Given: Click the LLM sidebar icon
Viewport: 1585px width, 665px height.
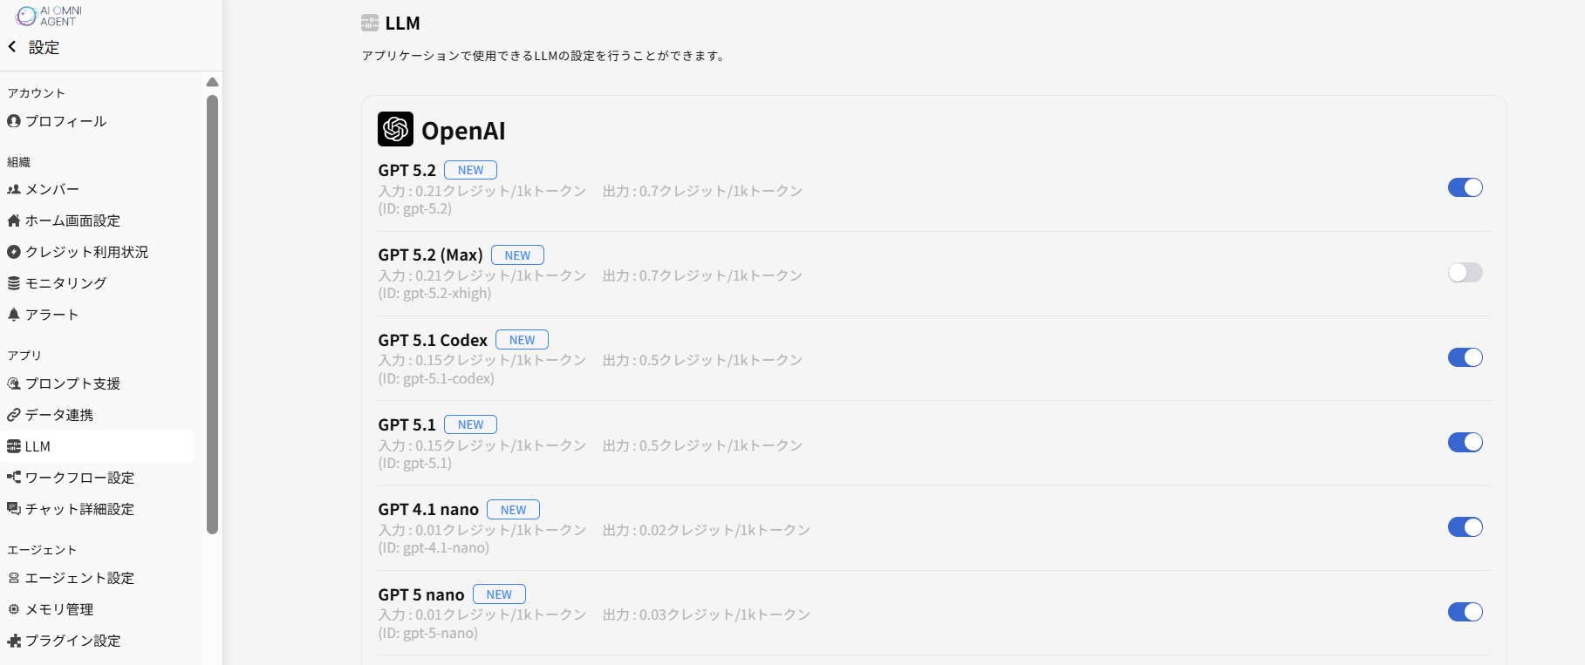Looking at the screenshot, I should click(x=14, y=446).
